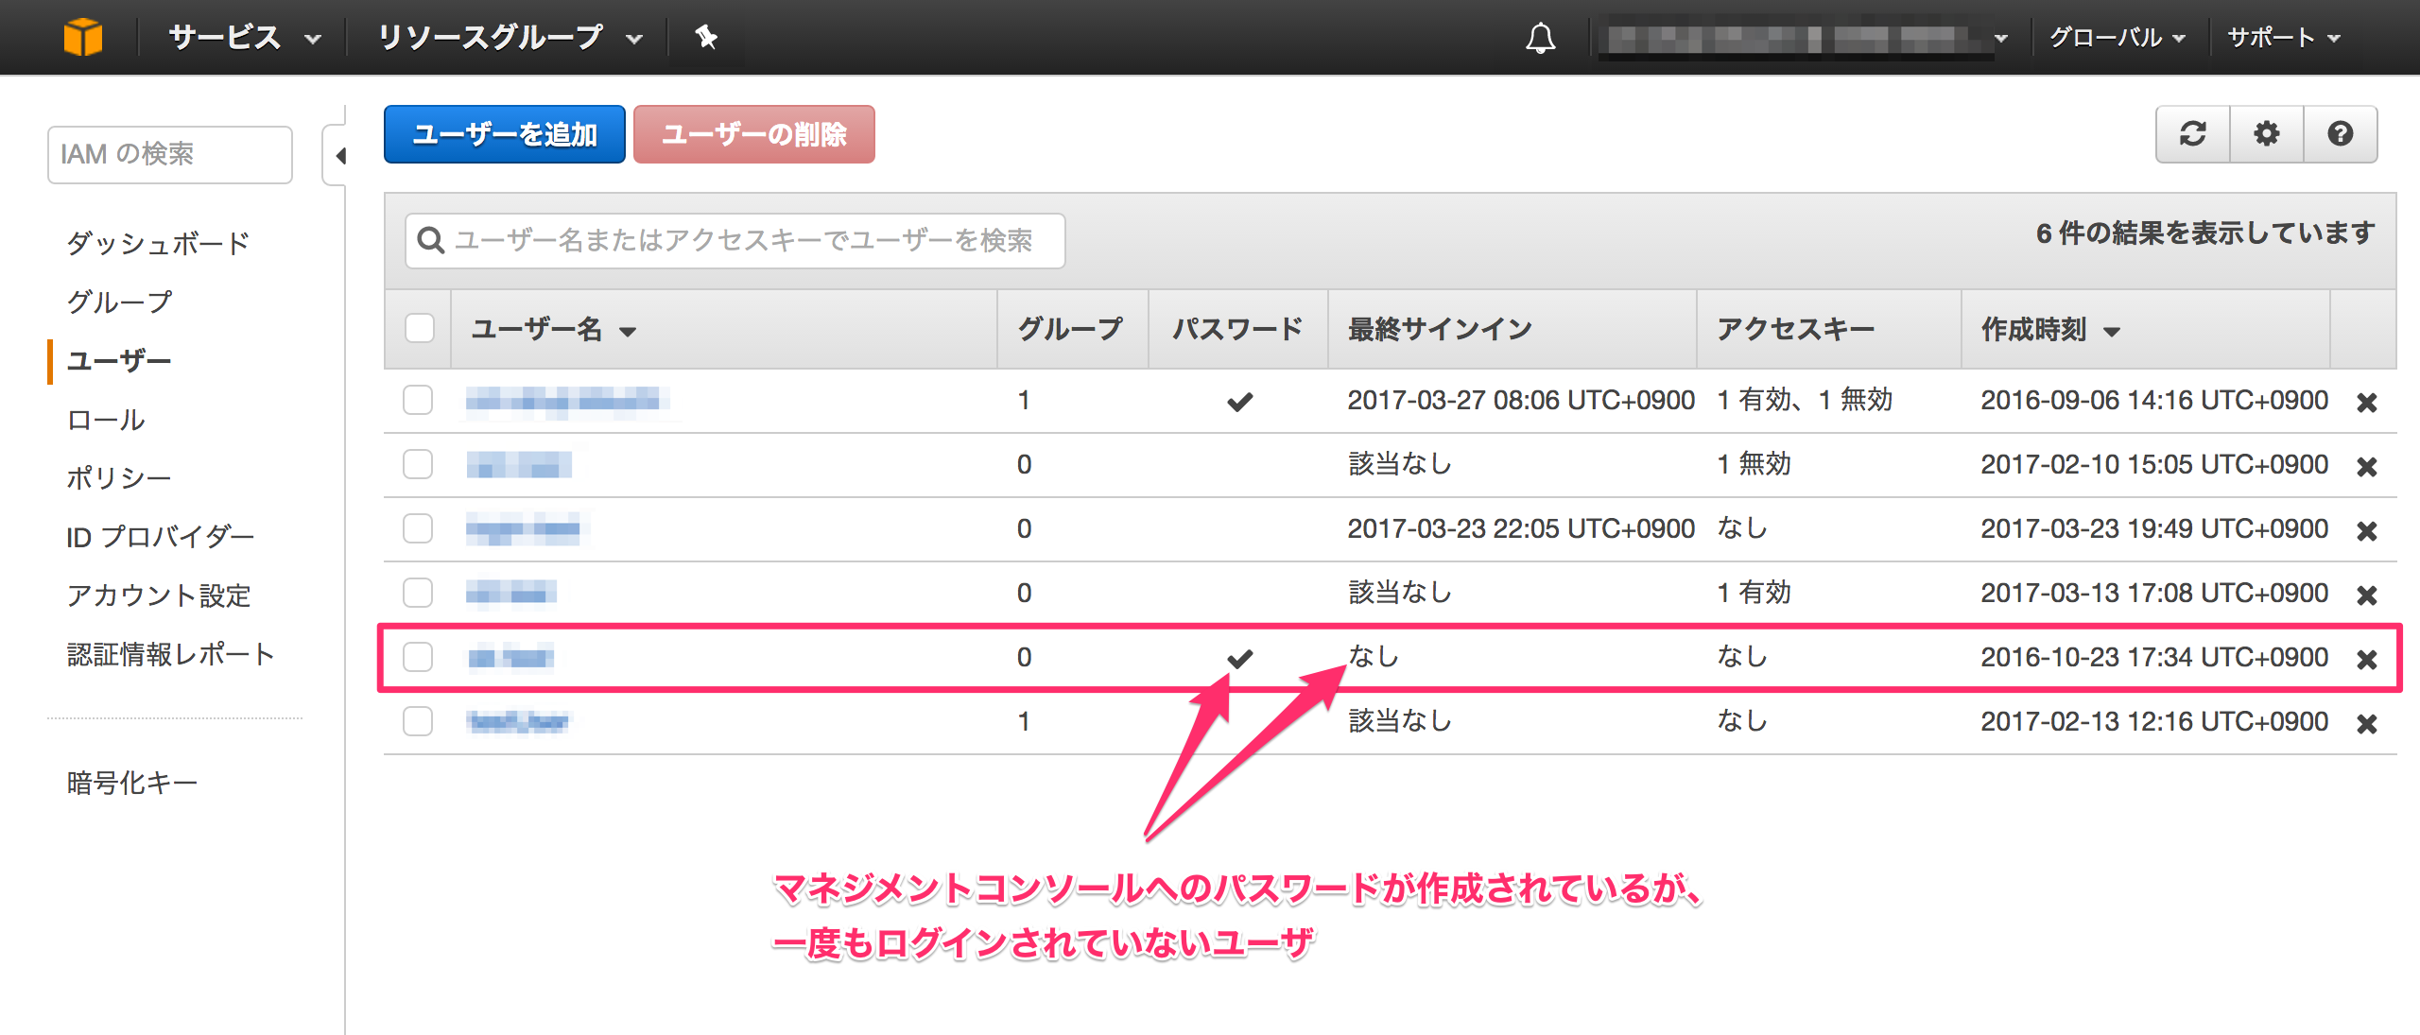Open ID プロバイダー in sidebar

pyautogui.click(x=161, y=537)
